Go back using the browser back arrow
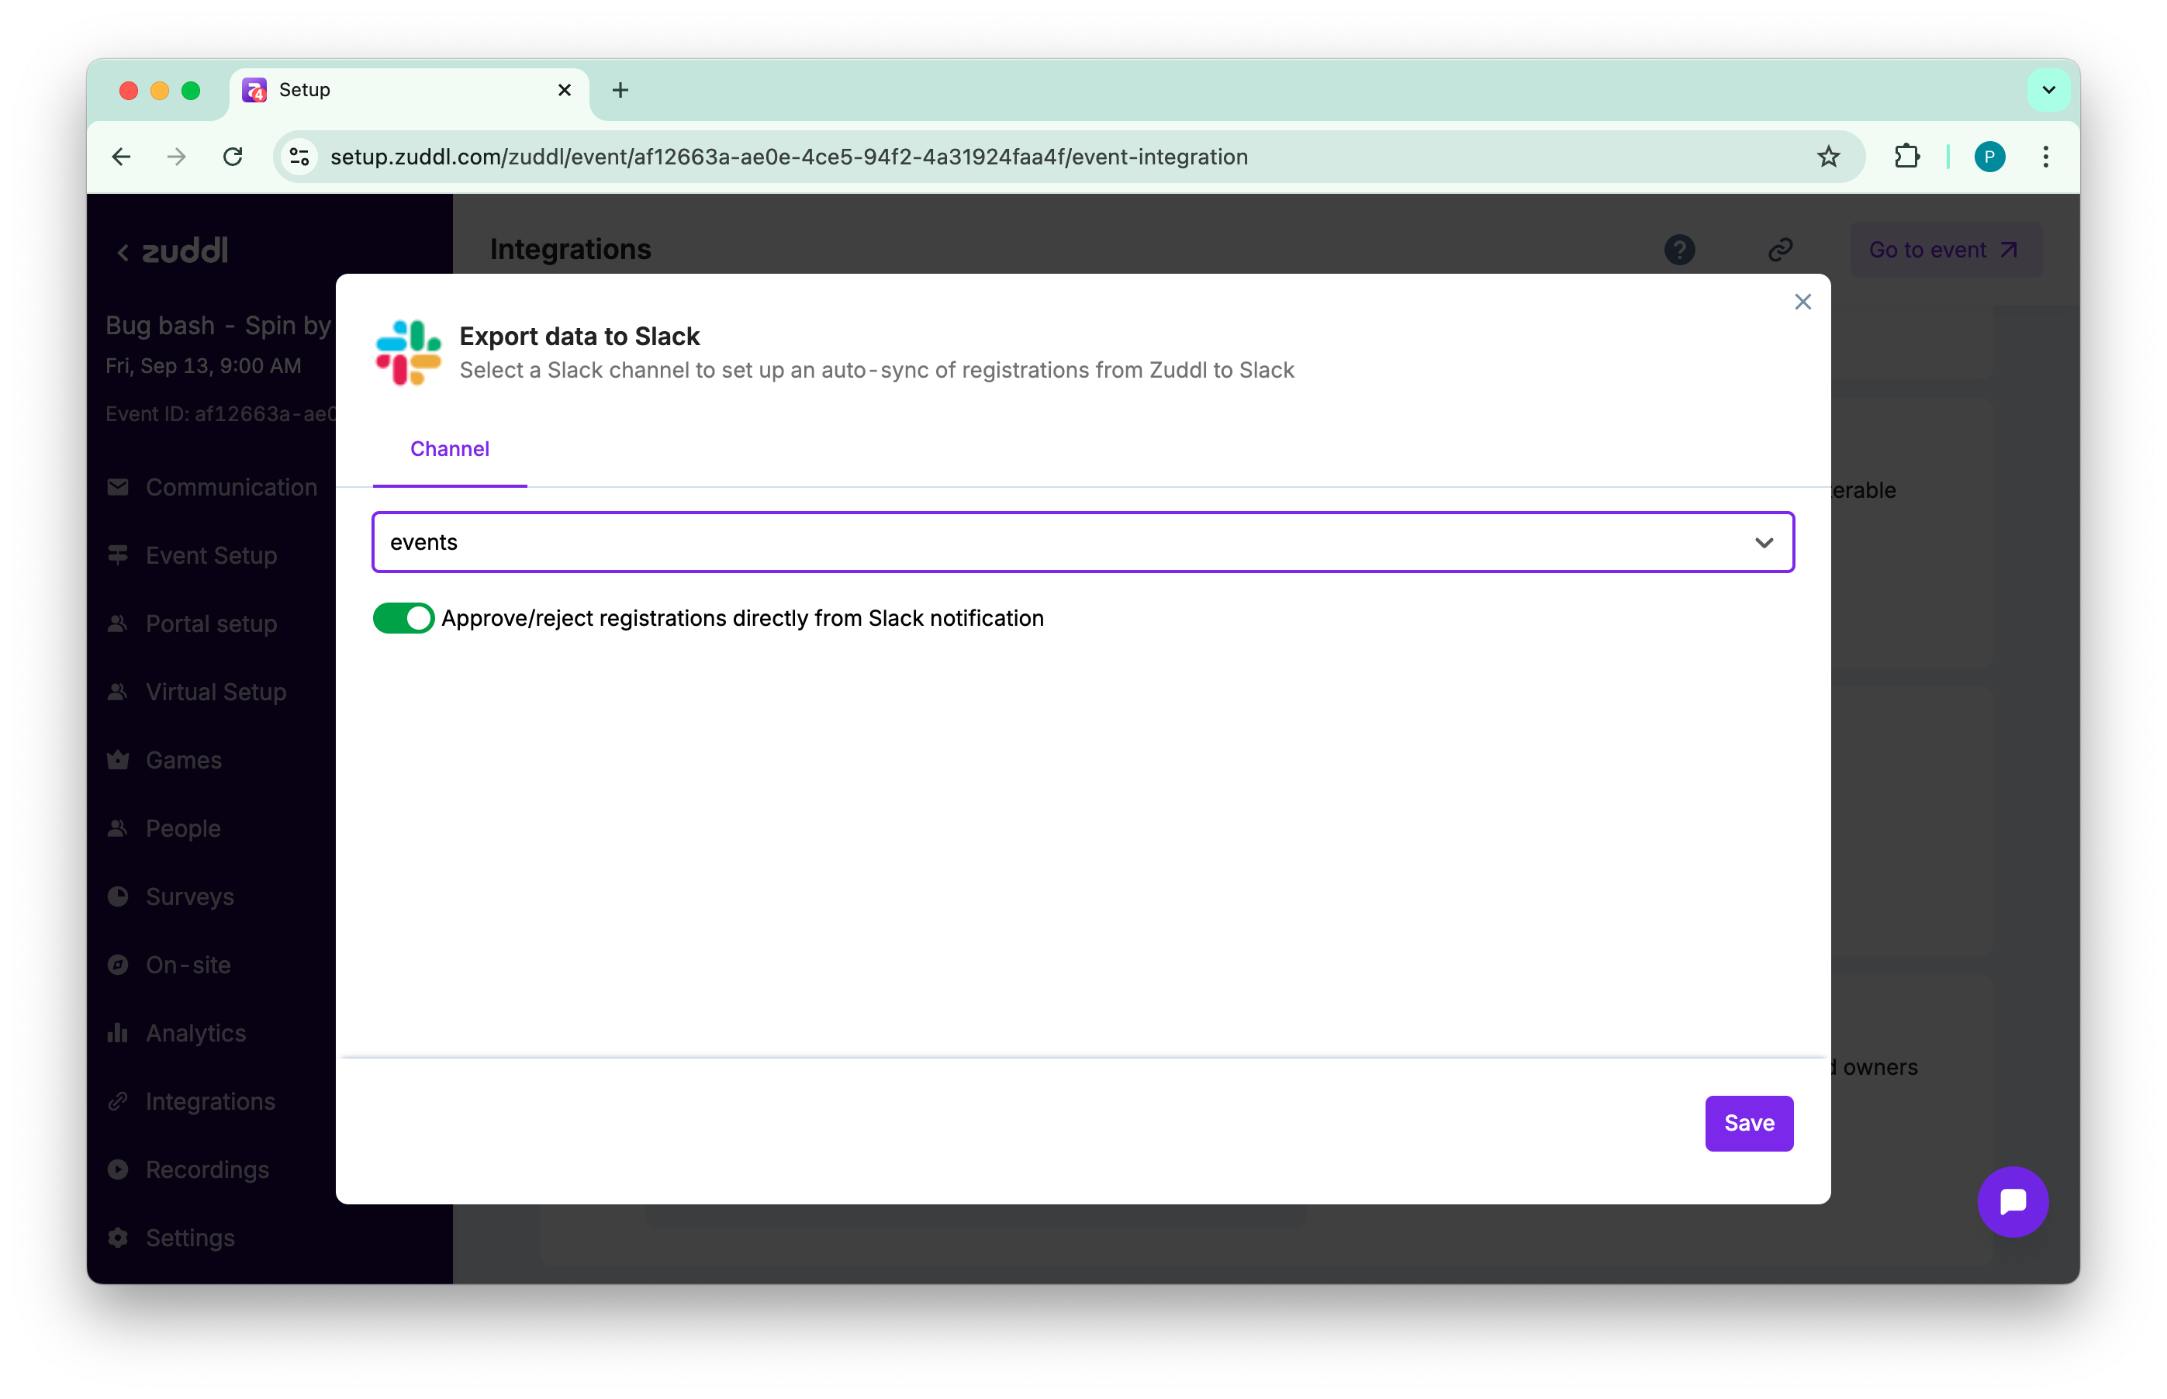This screenshot has width=2167, height=1399. point(121,157)
